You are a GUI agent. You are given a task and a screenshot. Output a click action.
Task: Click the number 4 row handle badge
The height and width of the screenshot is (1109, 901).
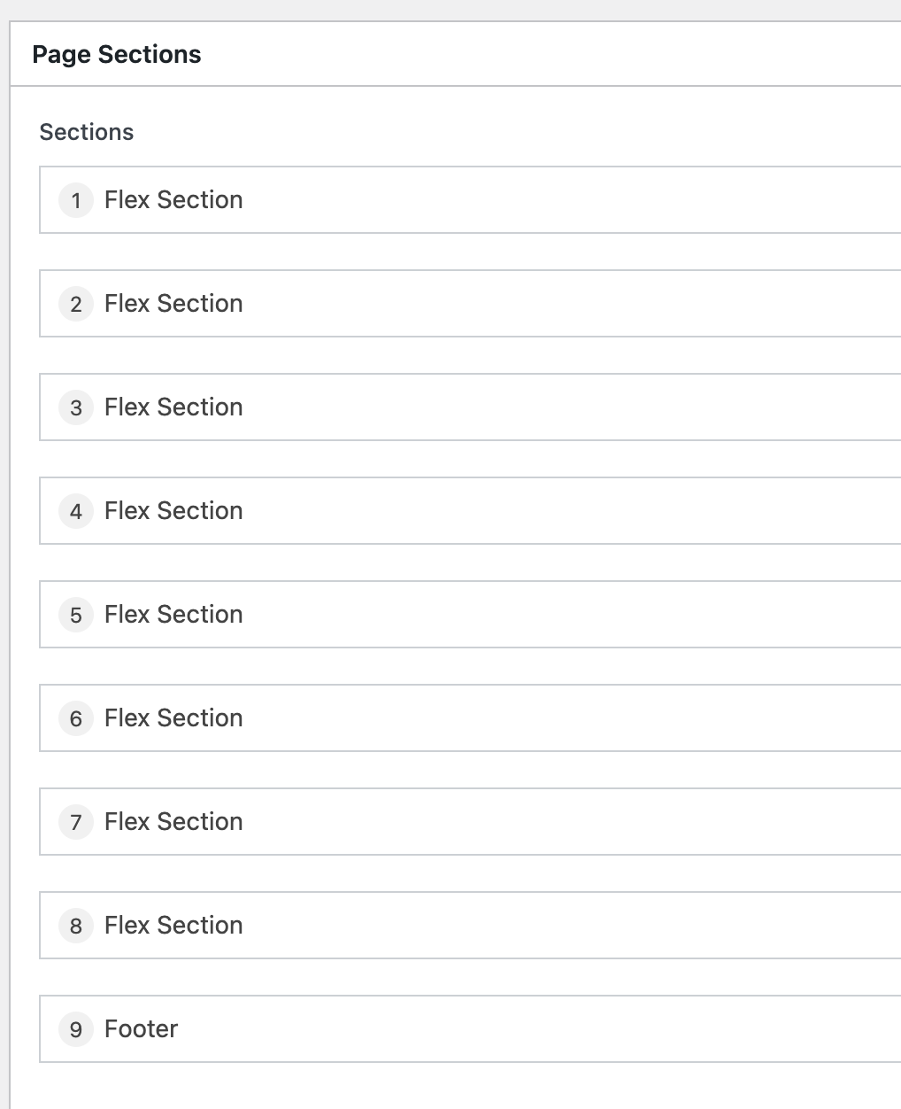76,511
